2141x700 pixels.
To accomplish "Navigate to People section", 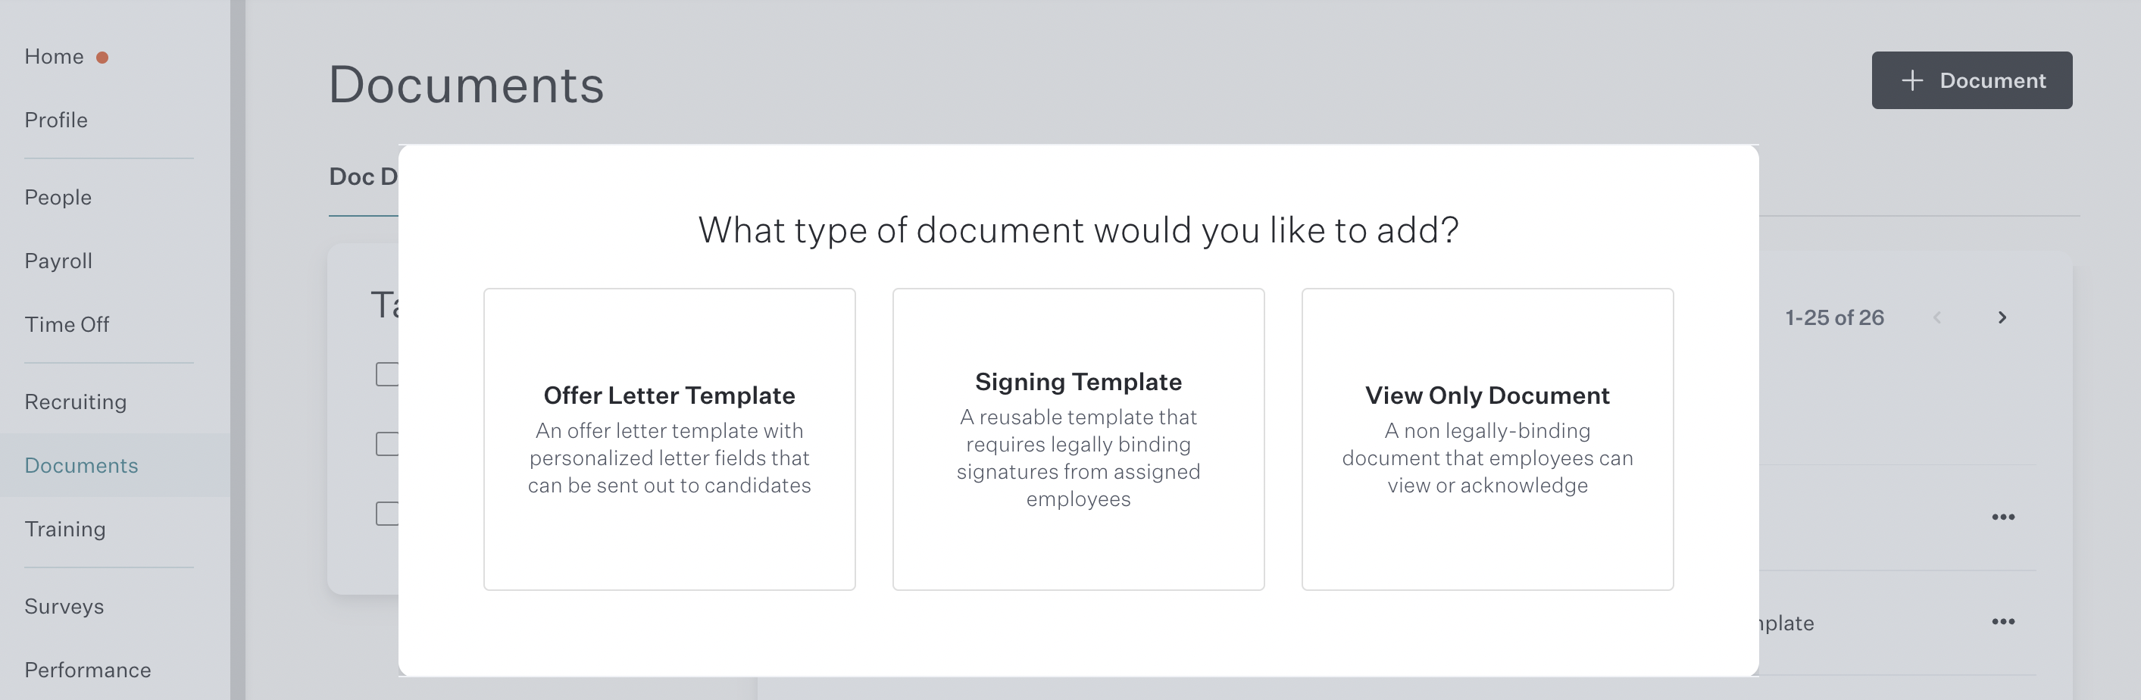I will (58, 197).
